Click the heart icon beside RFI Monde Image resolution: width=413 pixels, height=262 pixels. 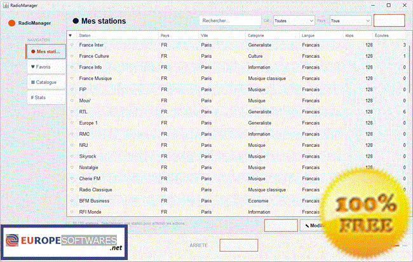click(x=72, y=212)
